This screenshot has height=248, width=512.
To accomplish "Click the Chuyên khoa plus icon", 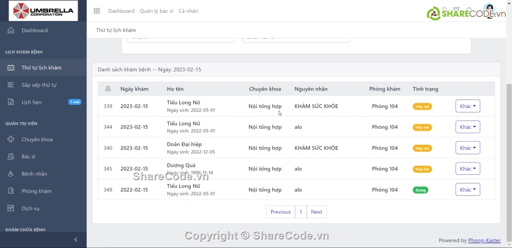I will pyautogui.click(x=11, y=139).
